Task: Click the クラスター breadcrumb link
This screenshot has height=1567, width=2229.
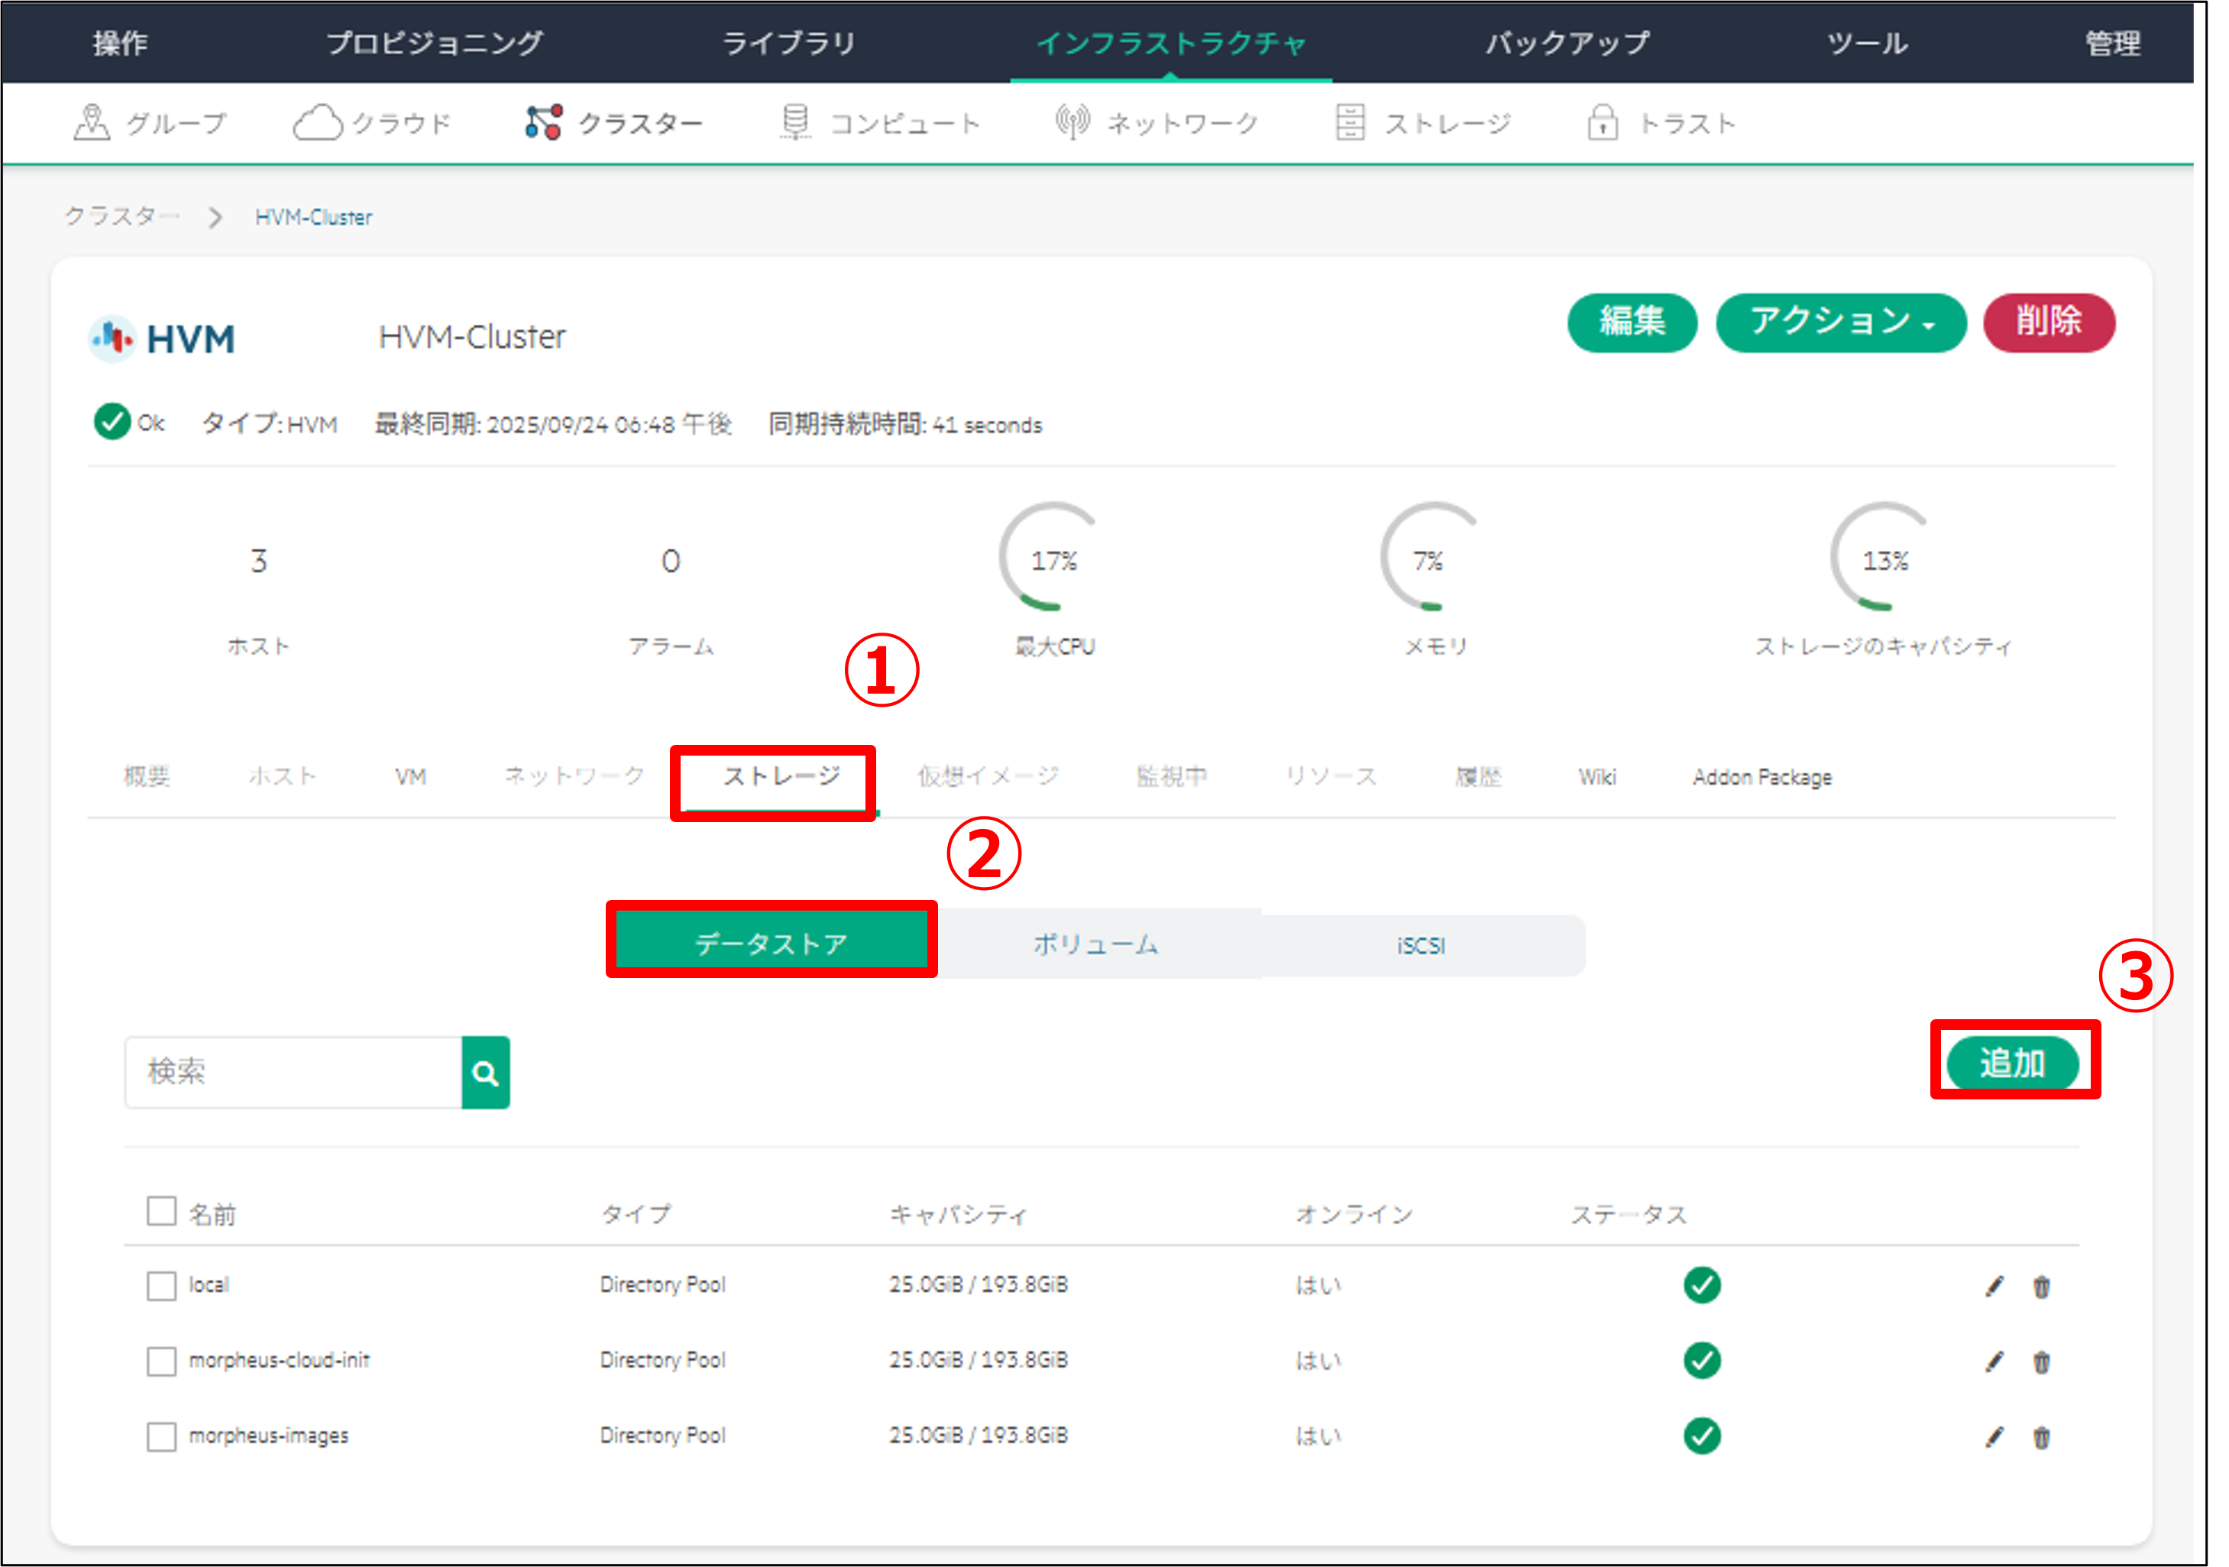Action: click(x=121, y=216)
